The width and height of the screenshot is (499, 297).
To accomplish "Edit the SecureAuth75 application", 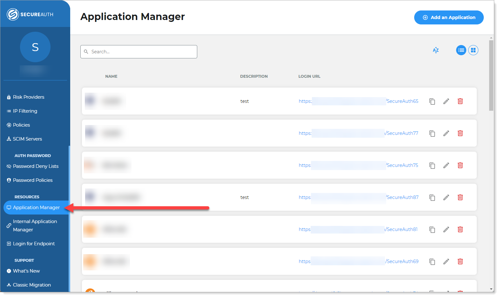I will point(446,165).
